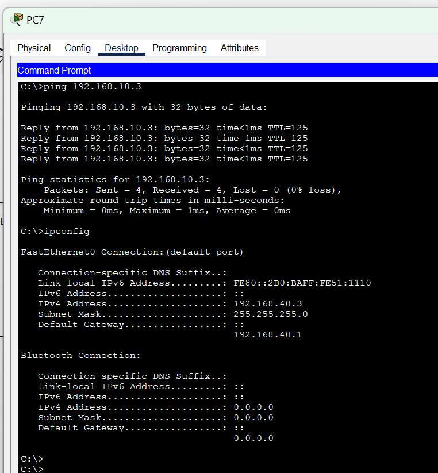Click the Bluetooth Subnet Mask 0.0.0.0 line

(156, 417)
